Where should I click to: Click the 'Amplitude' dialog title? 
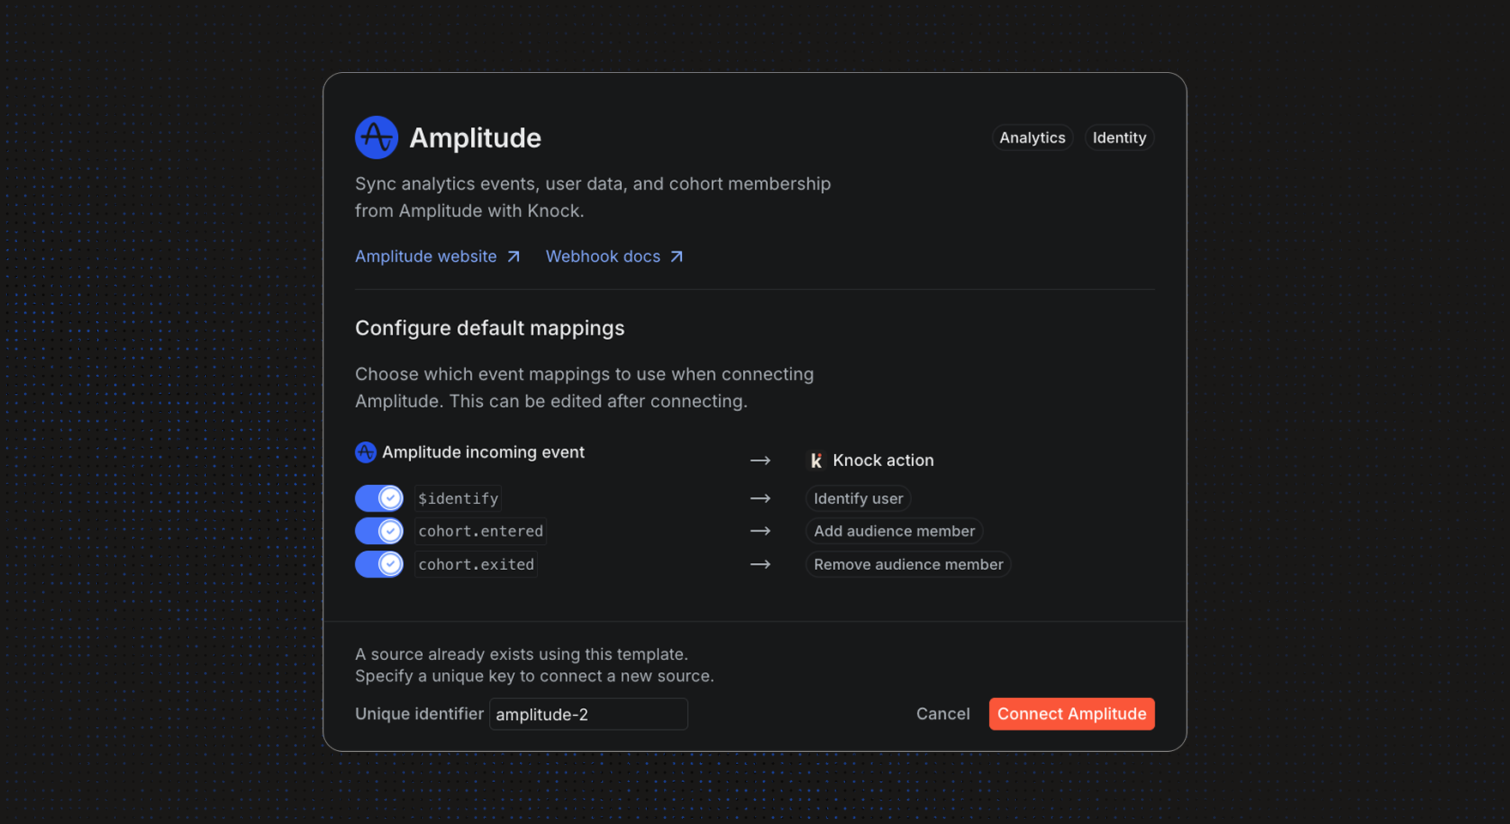pyautogui.click(x=475, y=137)
